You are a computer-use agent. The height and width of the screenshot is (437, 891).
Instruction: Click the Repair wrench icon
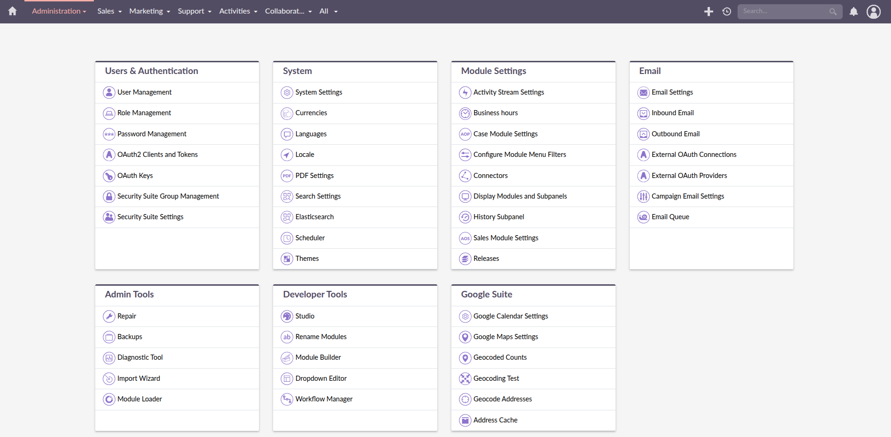109,316
